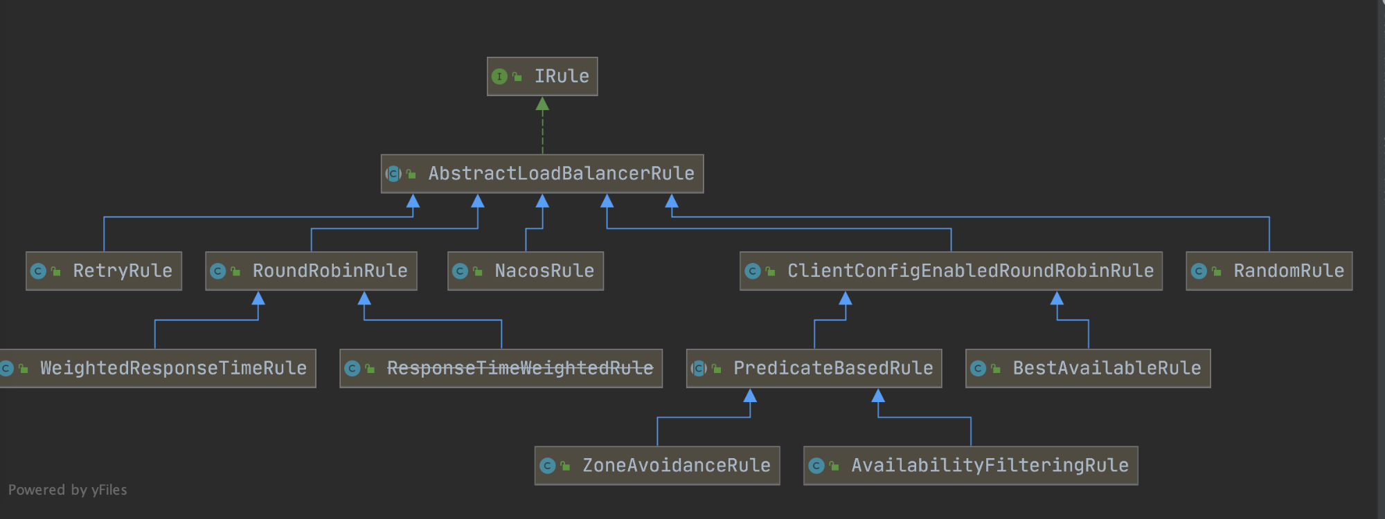1385x519 pixels.
Task: Click the abstract class icon on AbstractLoadBalancerRule
Action: tap(393, 174)
